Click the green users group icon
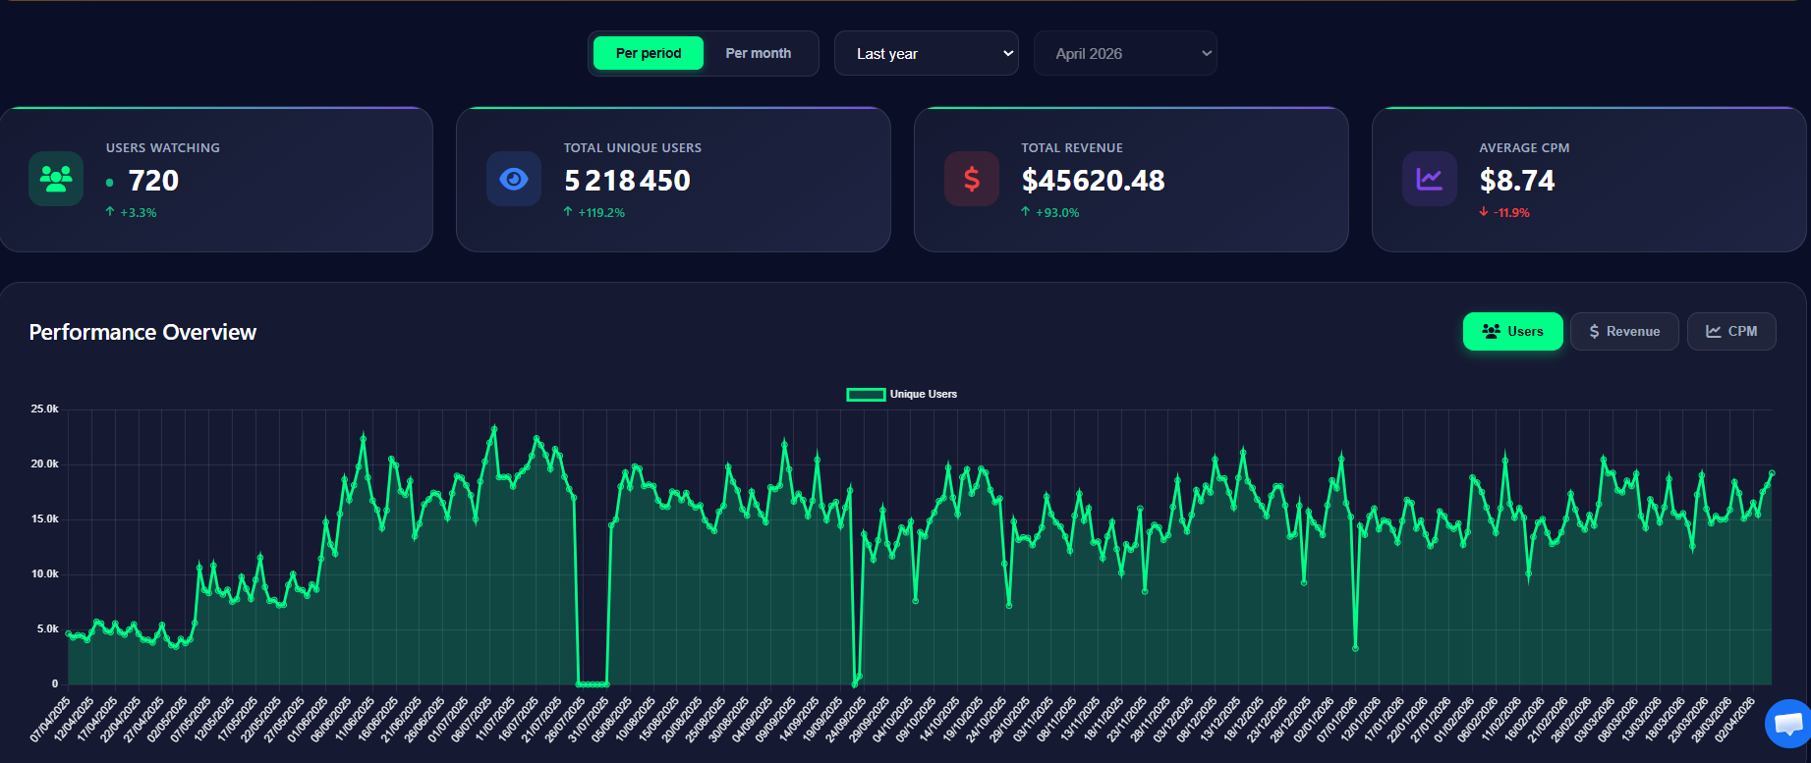 [x=56, y=179]
